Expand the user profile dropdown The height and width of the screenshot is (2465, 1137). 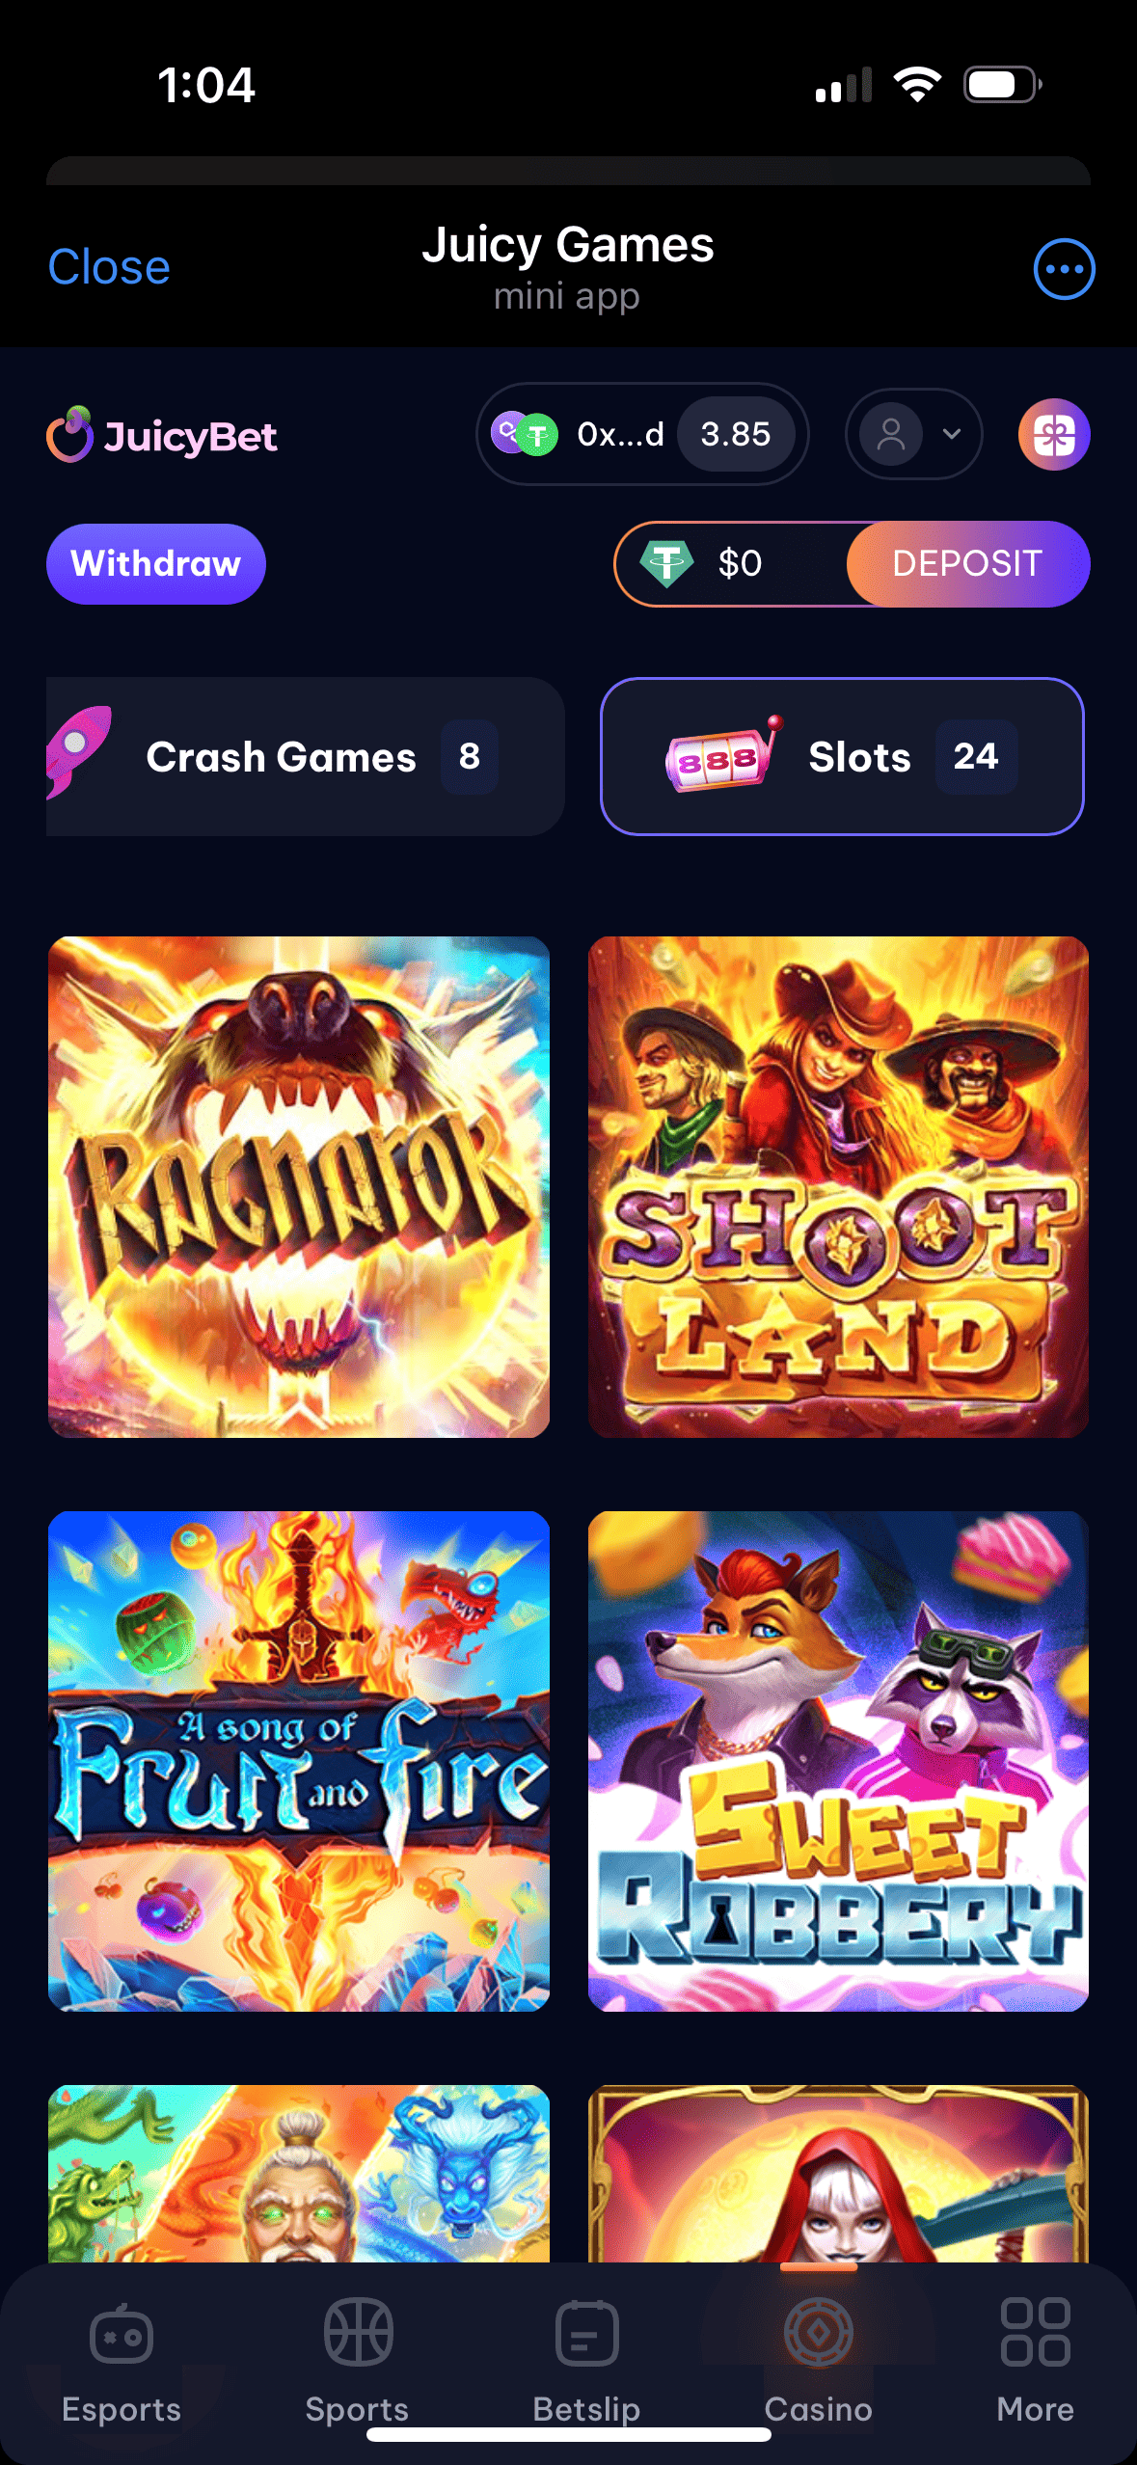pyautogui.click(x=913, y=435)
